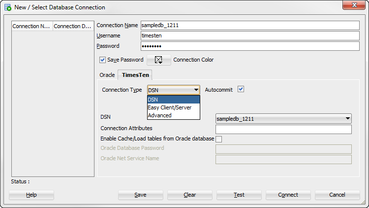Choose Easy Client/Server connection type
Viewport: 369px width, 208px height.
pyautogui.click(x=174, y=107)
